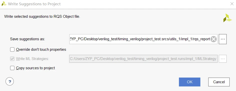Click the MLStrategy directory path field

(143, 59)
